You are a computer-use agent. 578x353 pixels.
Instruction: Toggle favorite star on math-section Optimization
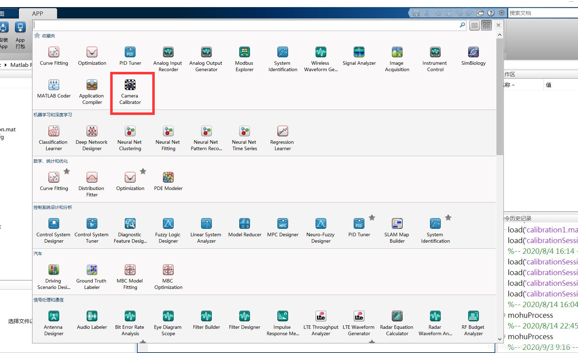coord(143,171)
